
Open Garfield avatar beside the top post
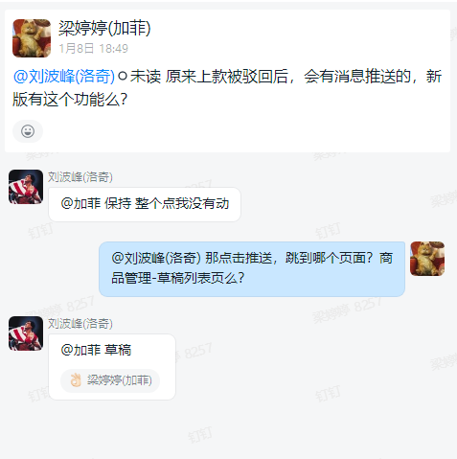[x=32, y=38]
